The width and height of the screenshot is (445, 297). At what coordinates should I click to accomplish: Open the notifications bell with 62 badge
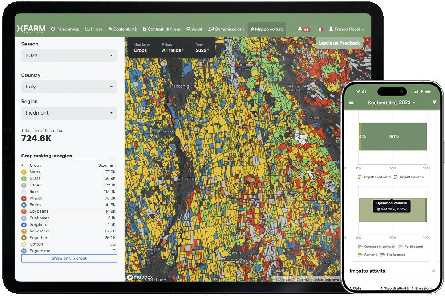(300, 29)
